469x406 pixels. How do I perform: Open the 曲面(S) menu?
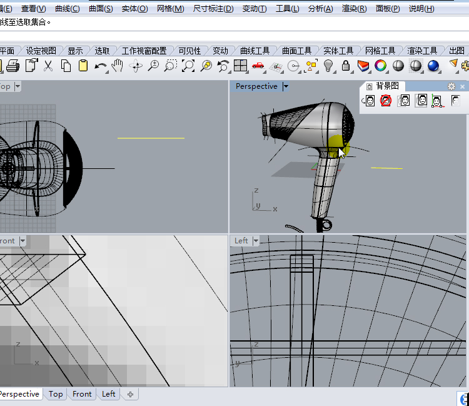coord(101,9)
